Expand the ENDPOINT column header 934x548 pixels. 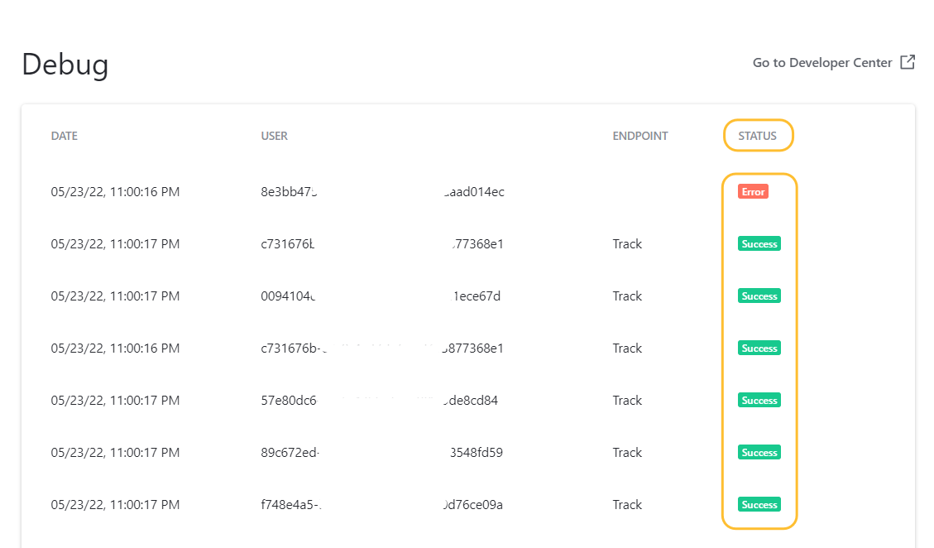click(640, 136)
